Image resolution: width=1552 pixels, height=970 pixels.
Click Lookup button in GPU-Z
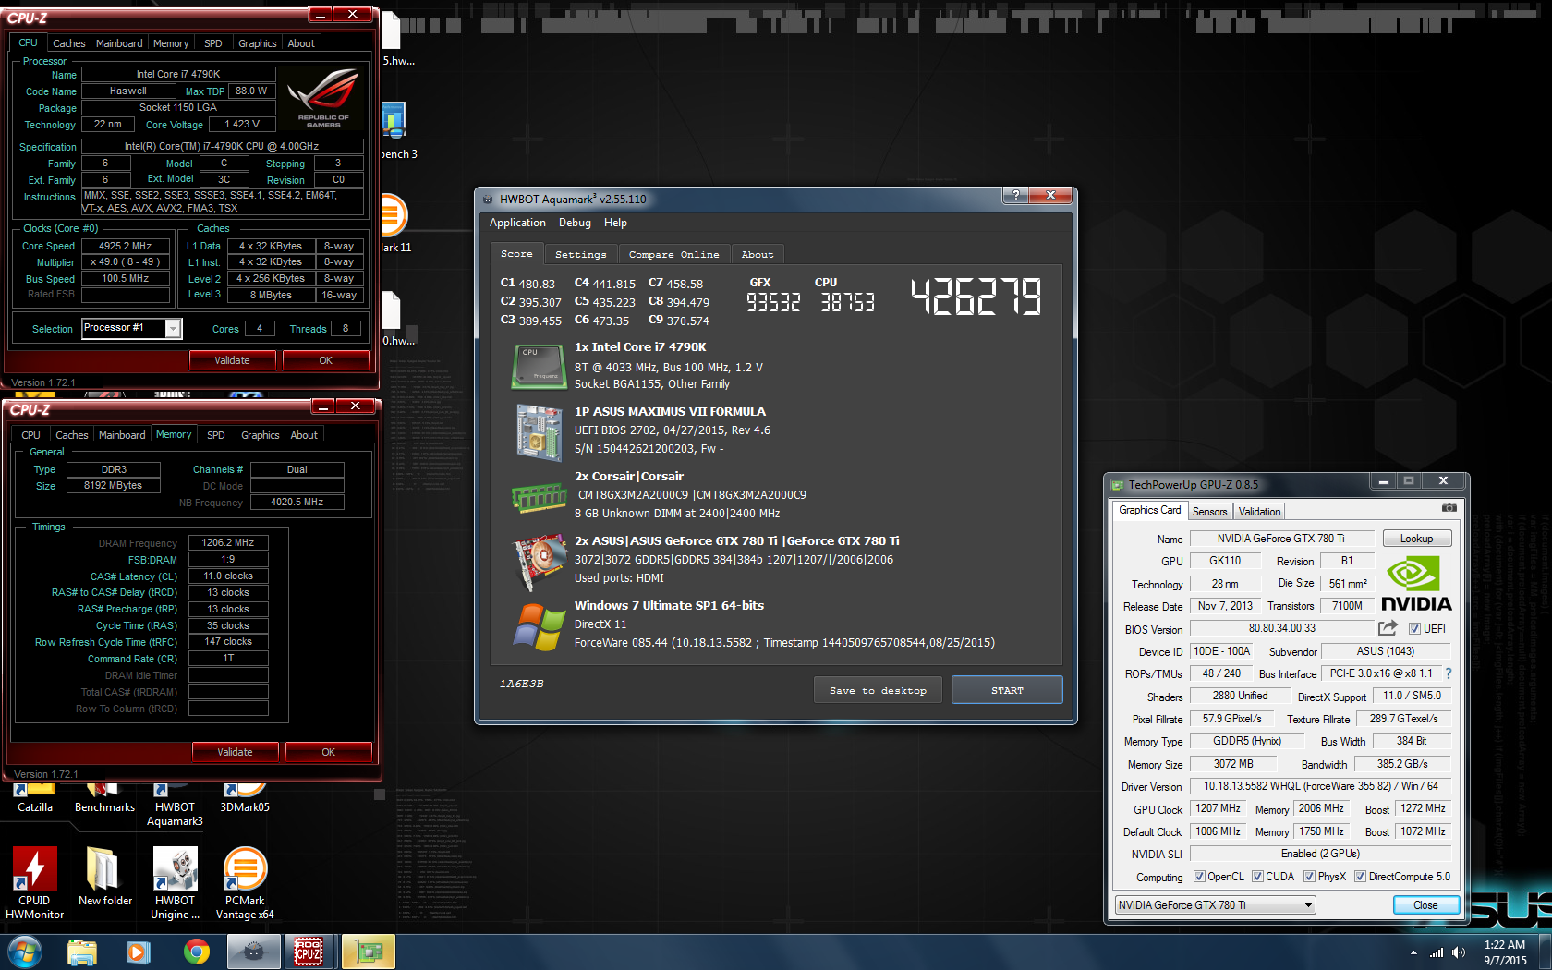pos(1416,539)
